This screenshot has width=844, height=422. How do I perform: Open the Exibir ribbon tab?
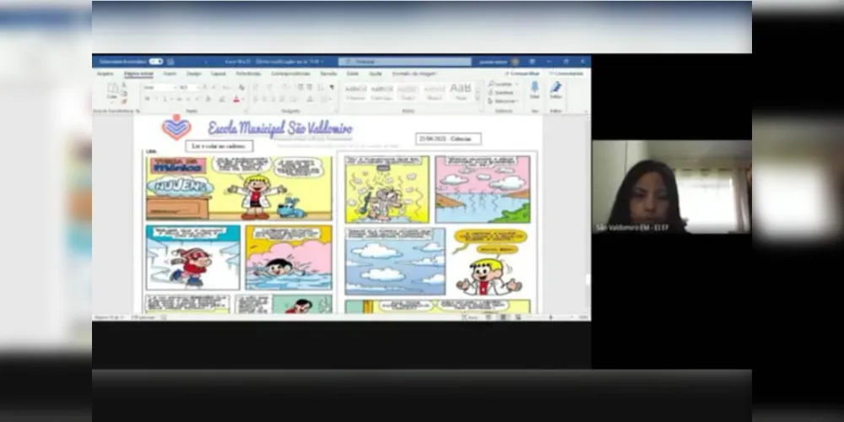click(353, 73)
